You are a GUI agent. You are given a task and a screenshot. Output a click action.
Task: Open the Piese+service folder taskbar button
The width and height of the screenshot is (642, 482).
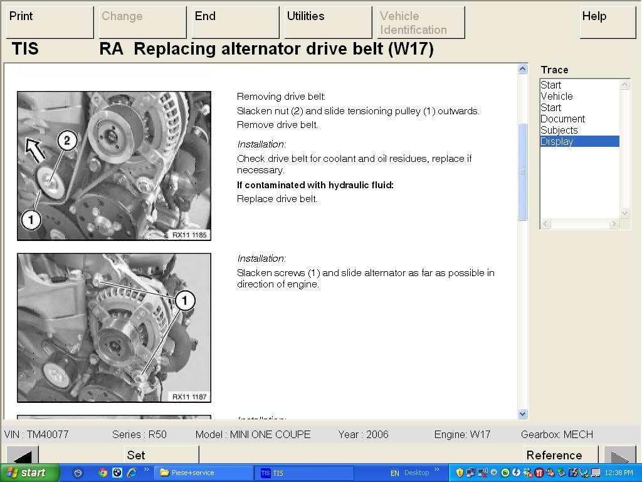(x=204, y=473)
